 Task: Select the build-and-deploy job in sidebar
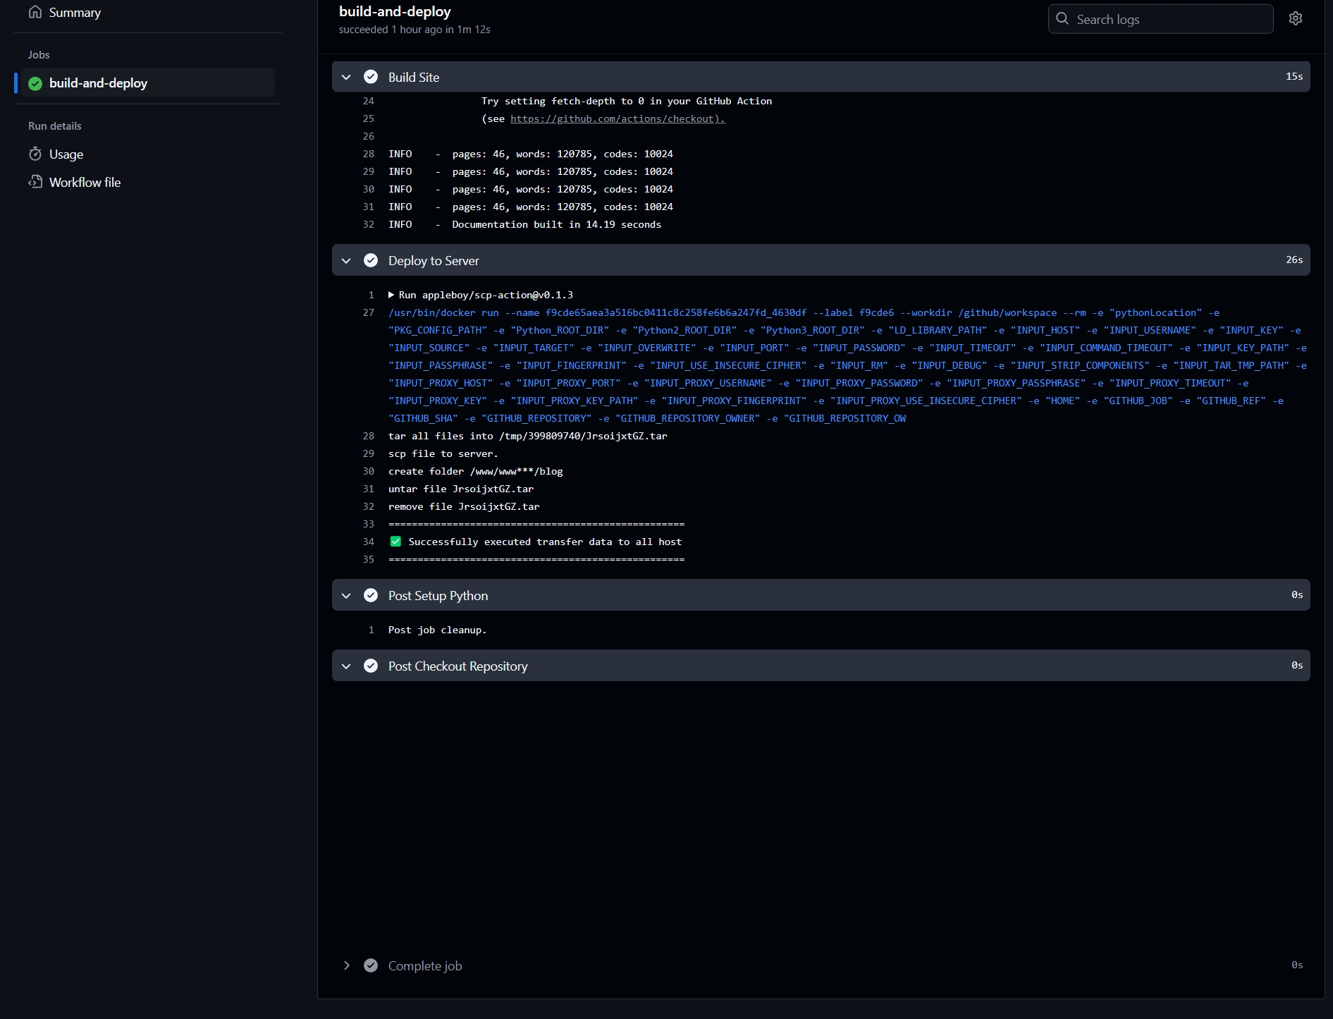(98, 83)
